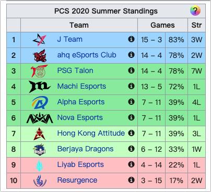Click the Machi Esports info icon
This screenshot has height=192, width=211.
(x=131, y=86)
